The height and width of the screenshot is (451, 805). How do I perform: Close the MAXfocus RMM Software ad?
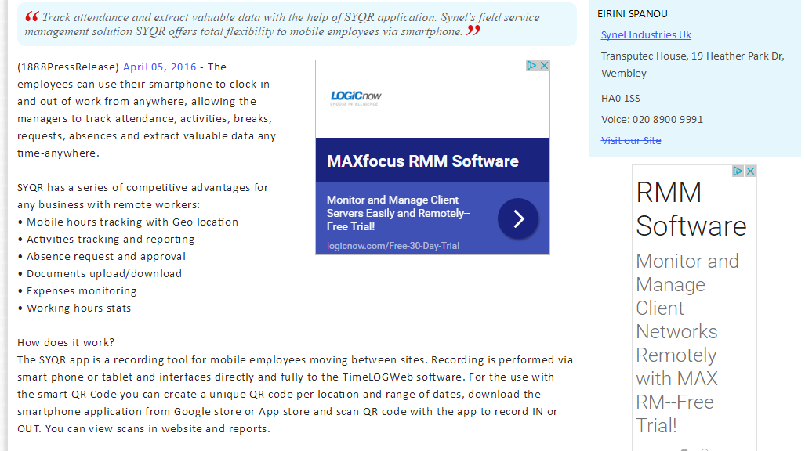tap(544, 66)
